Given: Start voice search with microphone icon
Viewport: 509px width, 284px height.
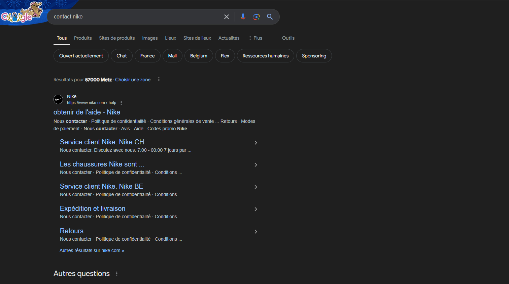Looking at the screenshot, I should (x=243, y=17).
